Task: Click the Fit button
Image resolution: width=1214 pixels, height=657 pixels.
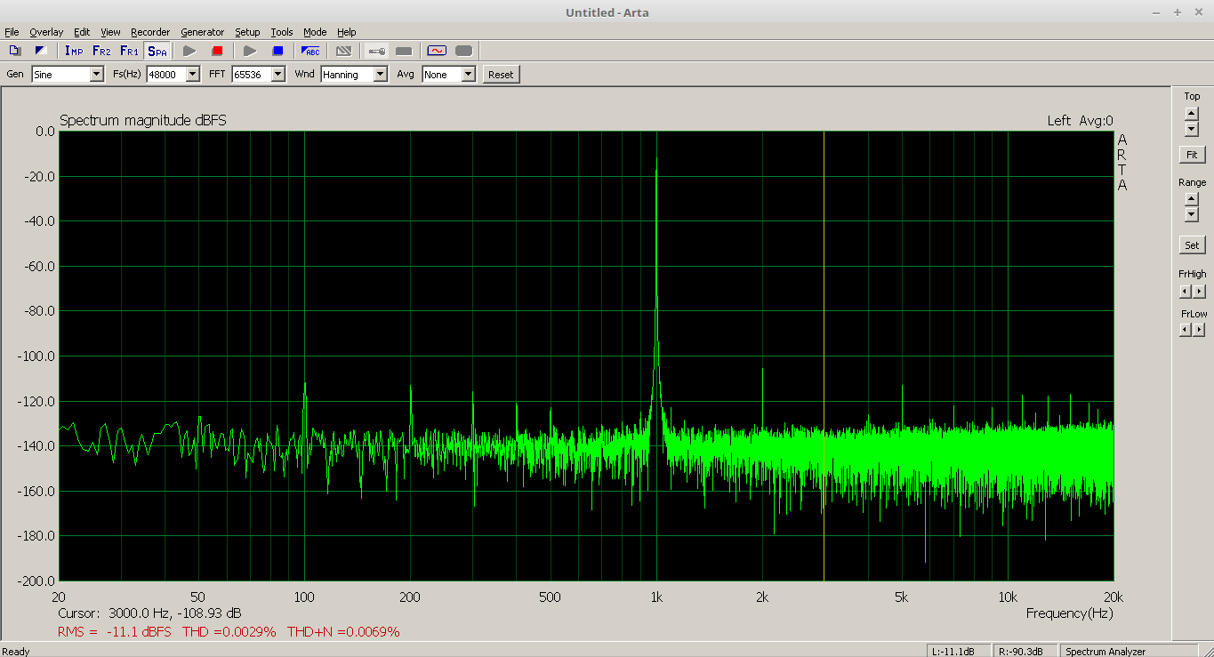Action: pos(1192,155)
